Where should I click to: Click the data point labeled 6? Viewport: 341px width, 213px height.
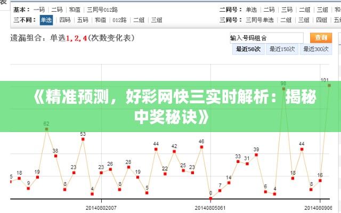(x=265, y=192)
